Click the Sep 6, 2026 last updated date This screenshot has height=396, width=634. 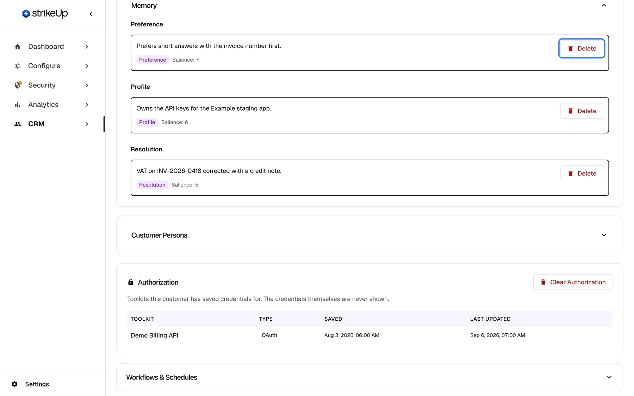click(498, 335)
